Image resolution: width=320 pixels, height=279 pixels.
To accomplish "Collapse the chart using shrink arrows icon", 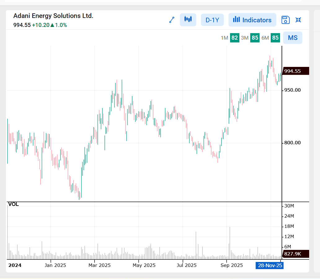I will pos(298,20).
